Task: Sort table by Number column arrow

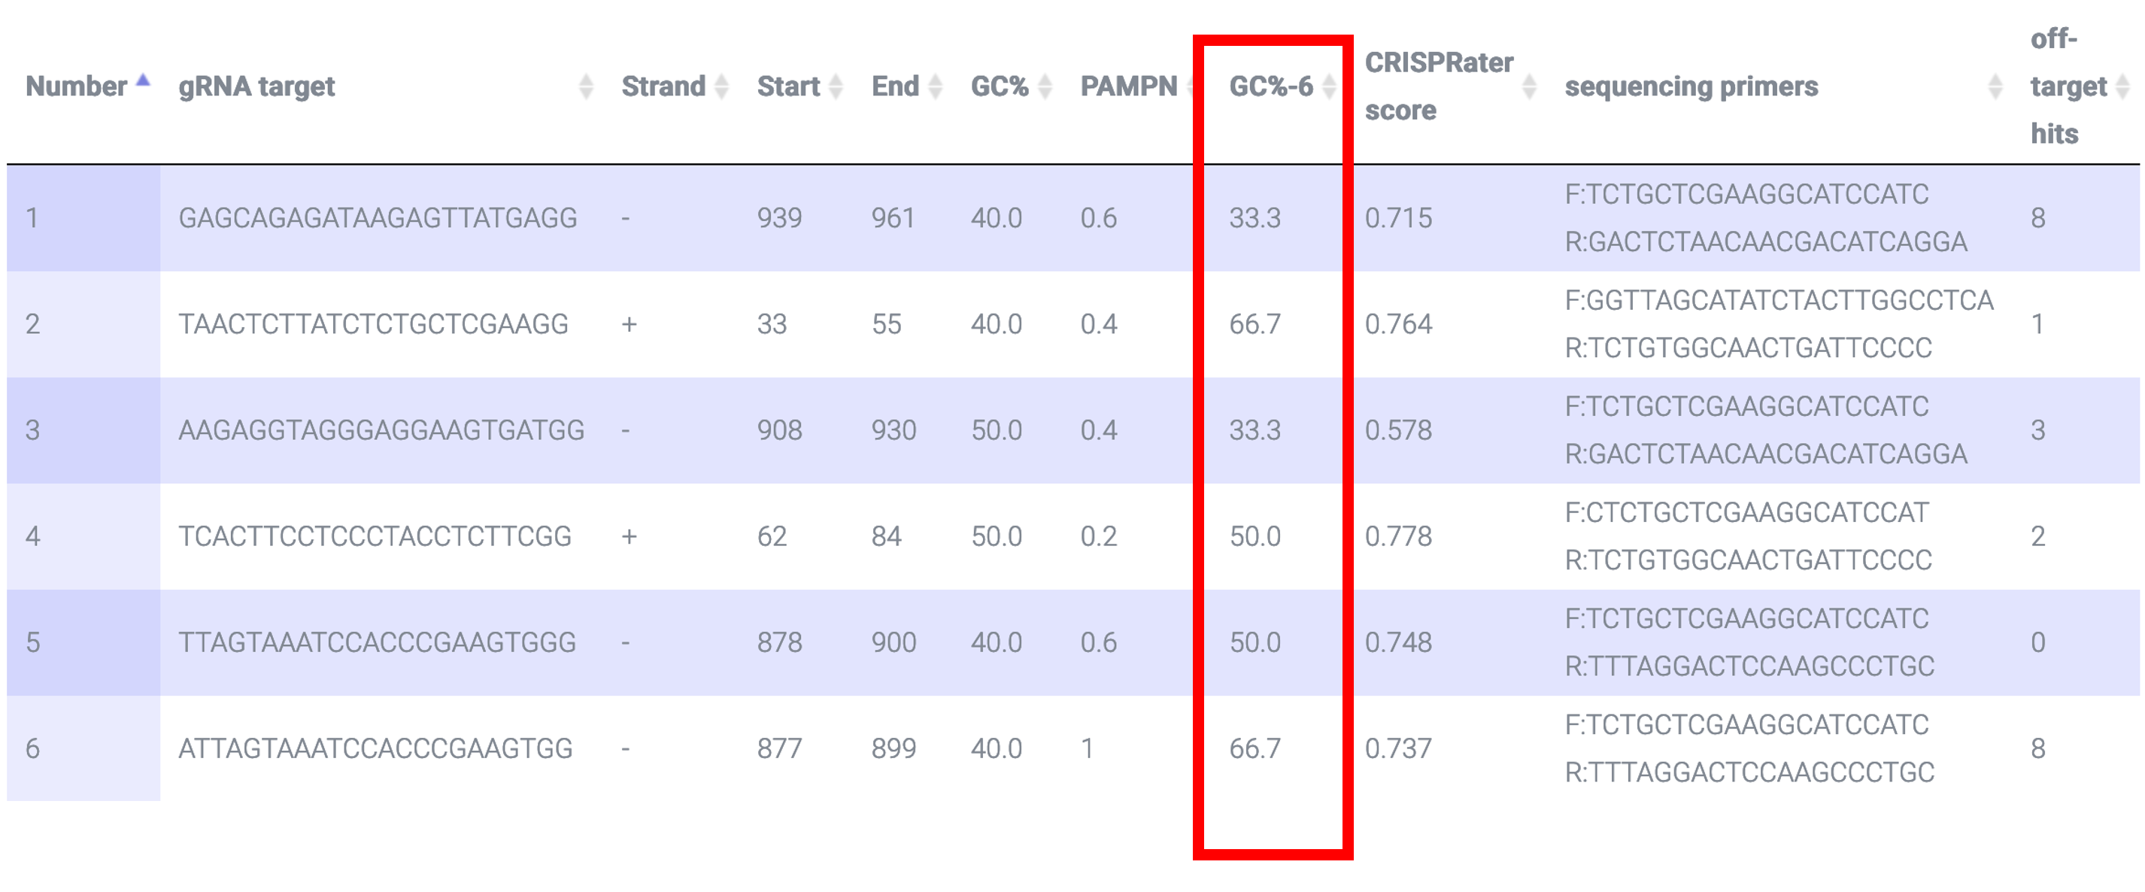Action: coord(143,80)
